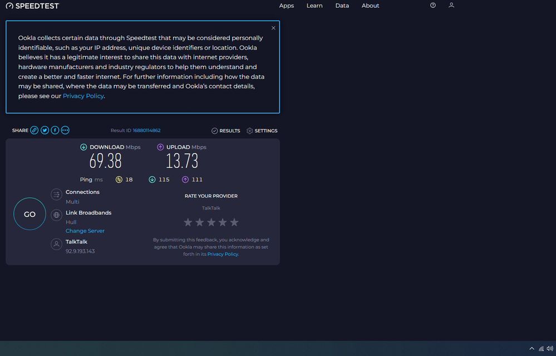Switch to the Data section
The image size is (556, 356).
342,6
